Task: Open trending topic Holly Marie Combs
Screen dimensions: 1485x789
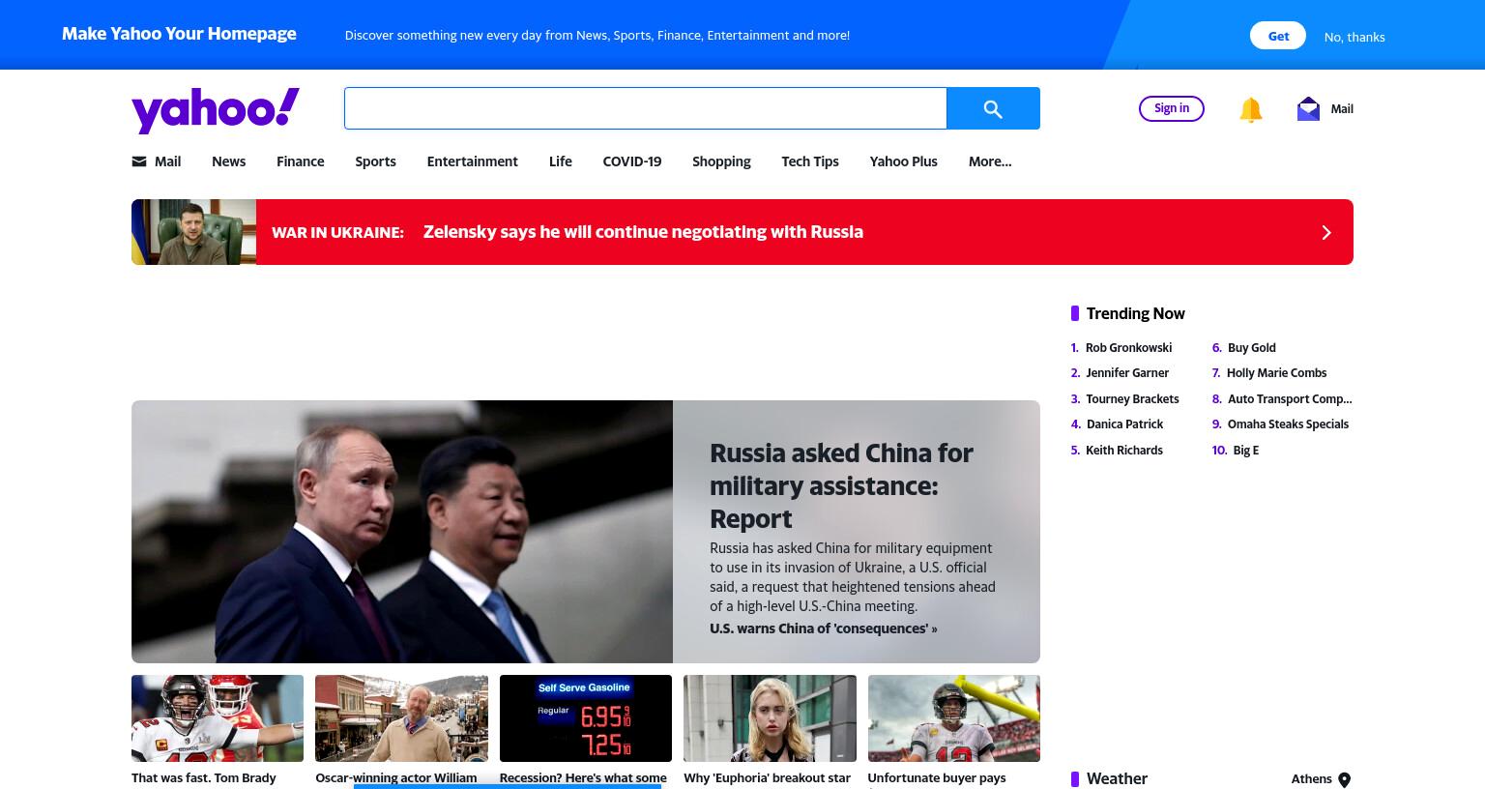Action: pyautogui.click(x=1276, y=373)
